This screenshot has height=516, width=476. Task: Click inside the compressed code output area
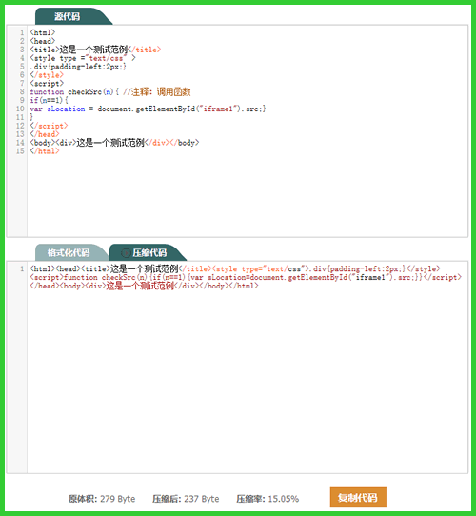pos(248,367)
